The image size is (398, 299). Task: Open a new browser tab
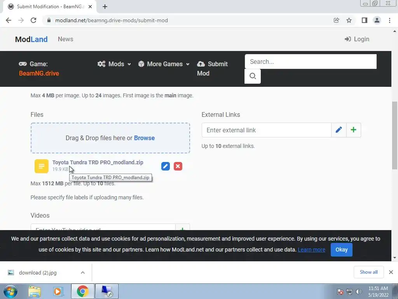(x=105, y=7)
